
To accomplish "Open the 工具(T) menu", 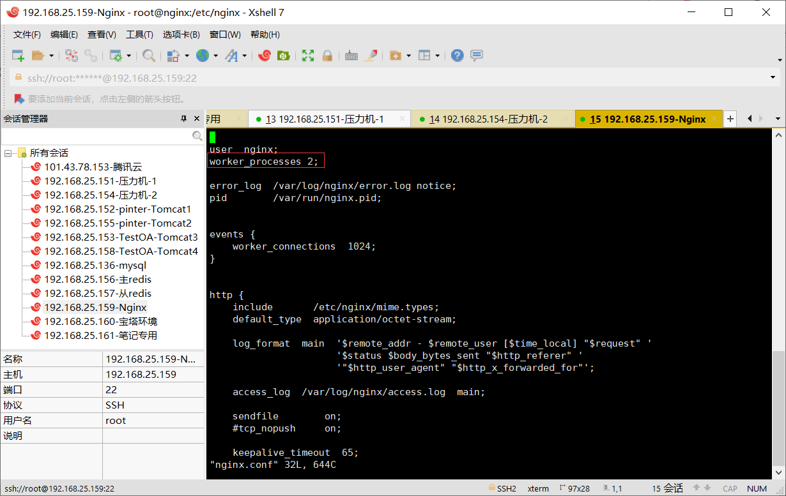I will coord(139,34).
